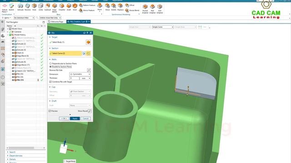291x163 pixels.
Task: Open the Single Curve rule dropdown
Action: [x=163, y=27]
